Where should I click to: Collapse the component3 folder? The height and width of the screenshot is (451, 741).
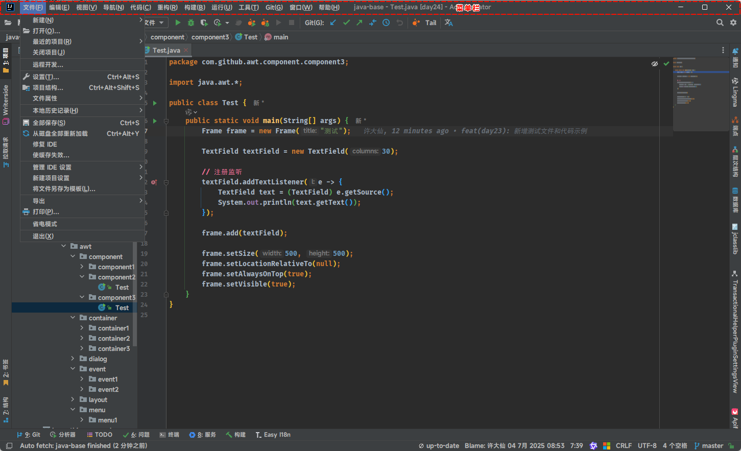[82, 297]
